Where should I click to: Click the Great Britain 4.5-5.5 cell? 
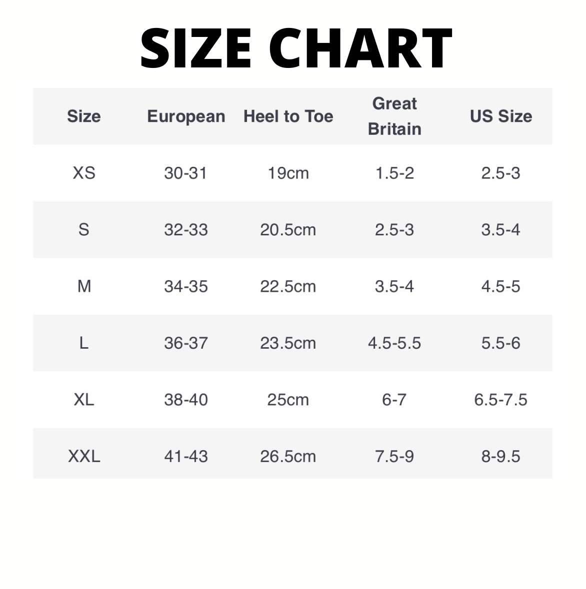click(394, 343)
